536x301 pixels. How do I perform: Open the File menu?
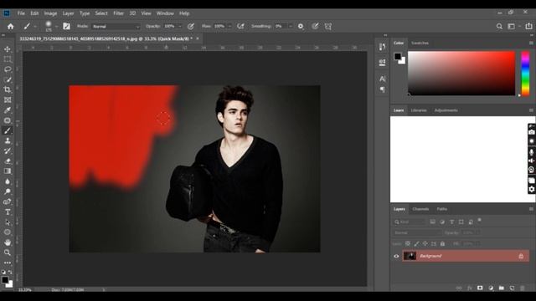point(21,13)
